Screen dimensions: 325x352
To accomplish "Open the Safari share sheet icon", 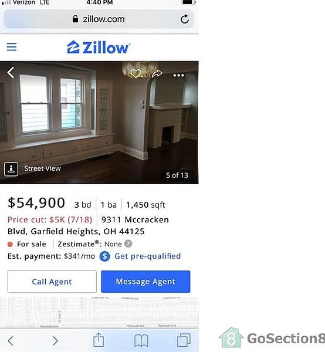I will (99, 340).
